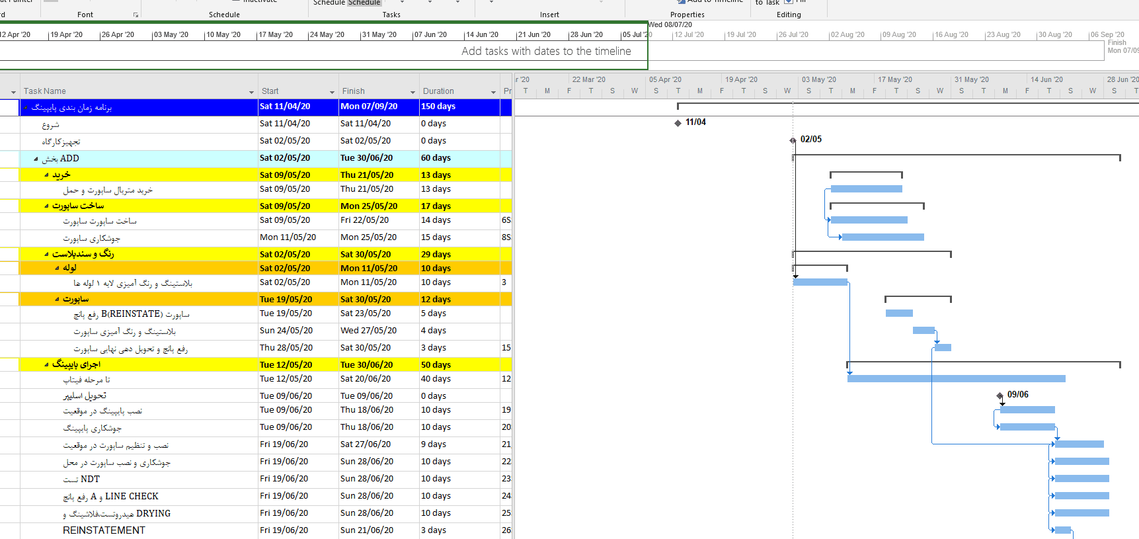Select the NDT تست task name

point(81,479)
